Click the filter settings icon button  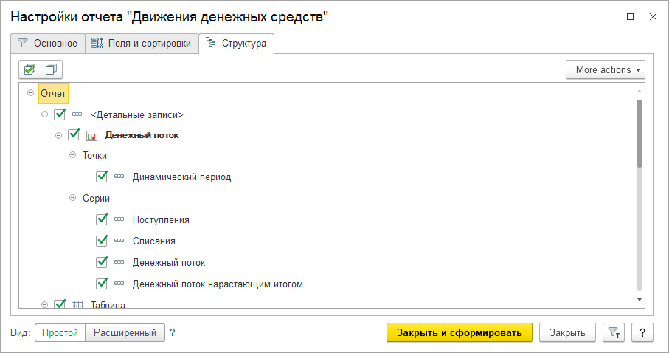(613, 333)
